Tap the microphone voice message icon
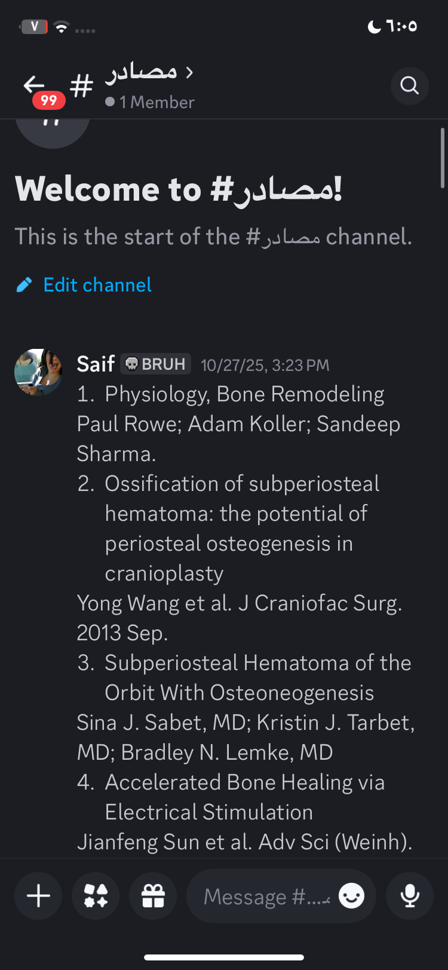 click(x=410, y=896)
